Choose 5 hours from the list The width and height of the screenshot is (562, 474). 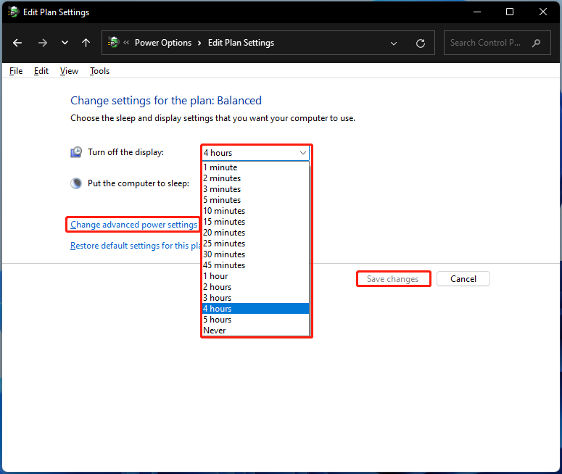(256, 320)
